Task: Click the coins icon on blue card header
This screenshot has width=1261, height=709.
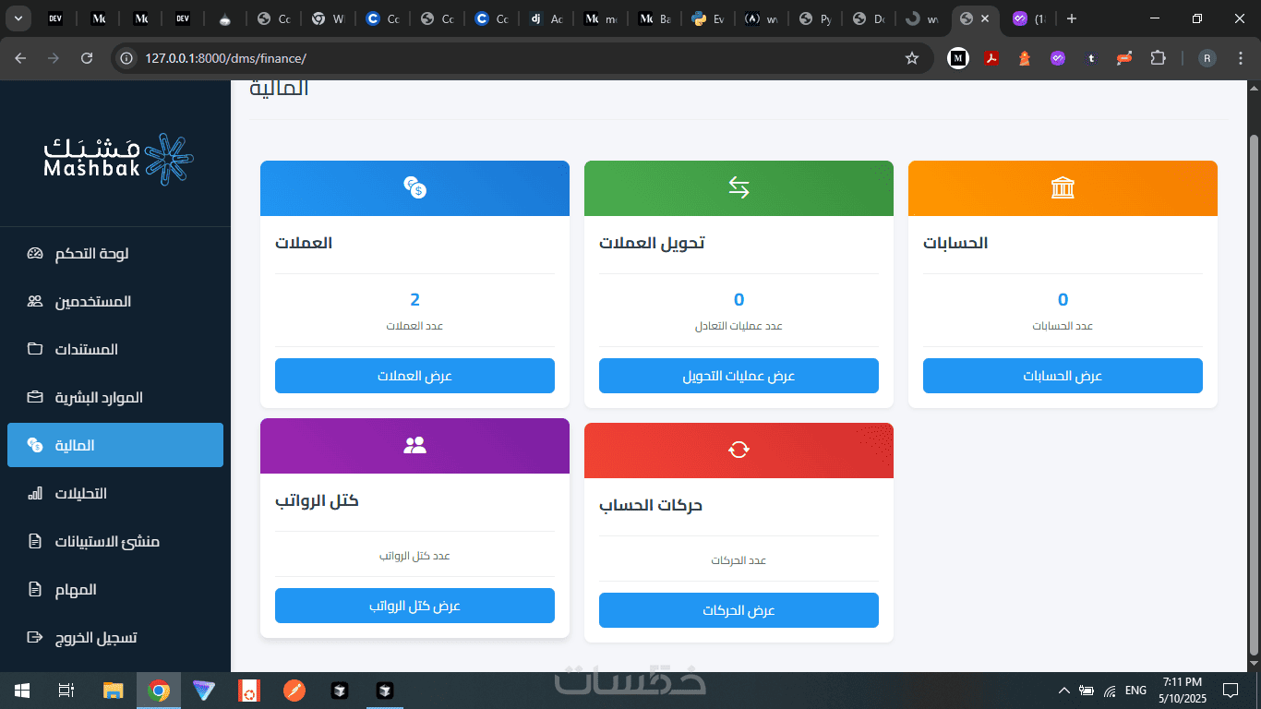Action: 414,188
